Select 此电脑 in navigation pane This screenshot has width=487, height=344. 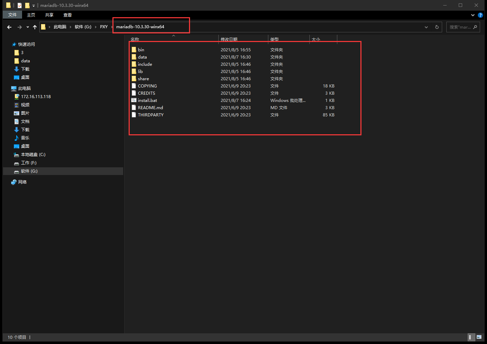[24, 88]
